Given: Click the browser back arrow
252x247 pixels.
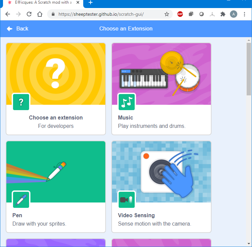Looking at the screenshot, I should (x=8, y=14).
